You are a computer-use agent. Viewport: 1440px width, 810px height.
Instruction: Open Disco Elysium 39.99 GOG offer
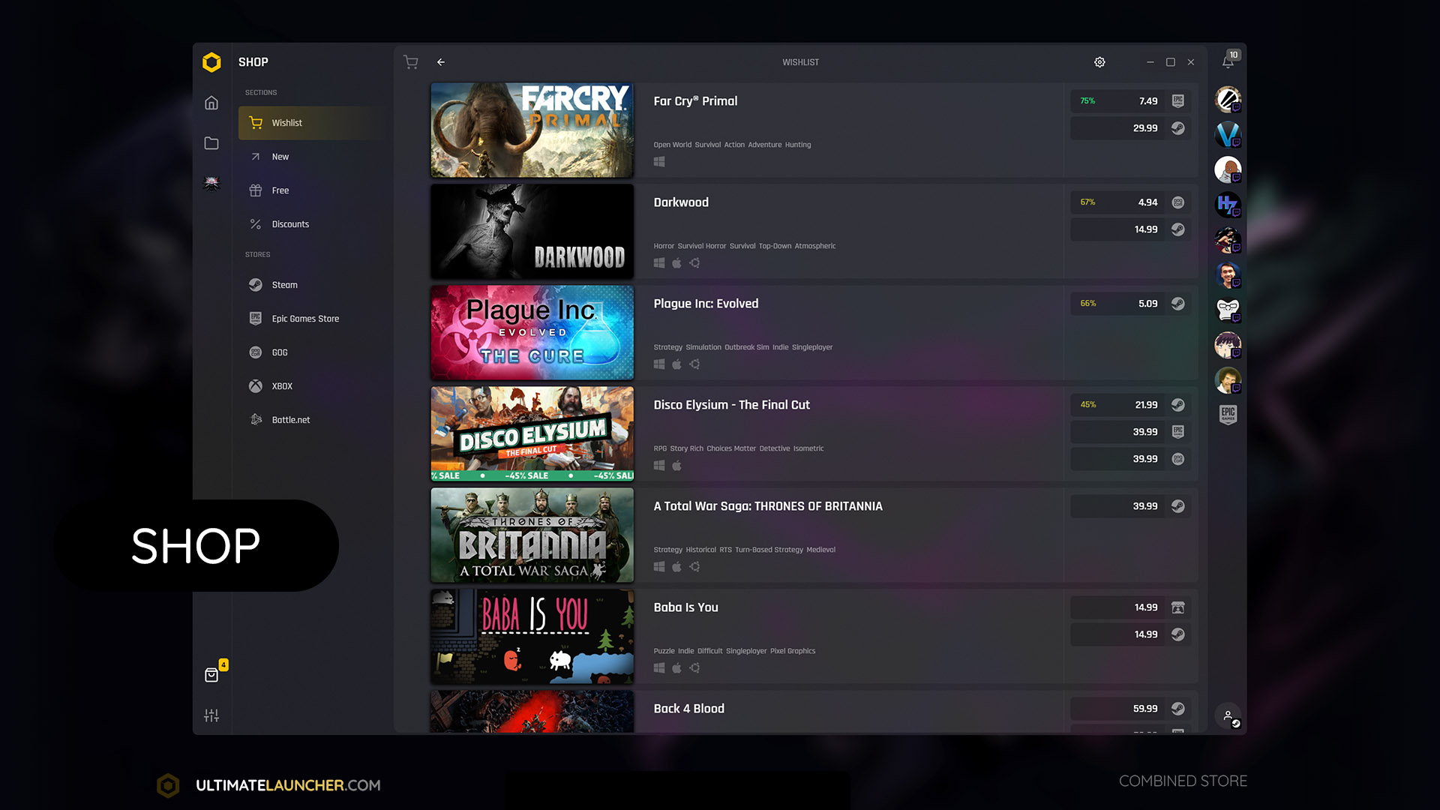coord(1131,459)
